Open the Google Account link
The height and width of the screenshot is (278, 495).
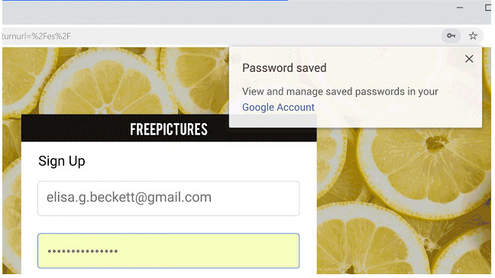tap(278, 107)
